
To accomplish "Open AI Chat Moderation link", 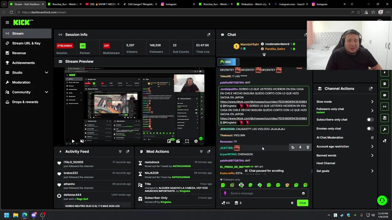I will (x=345, y=138).
